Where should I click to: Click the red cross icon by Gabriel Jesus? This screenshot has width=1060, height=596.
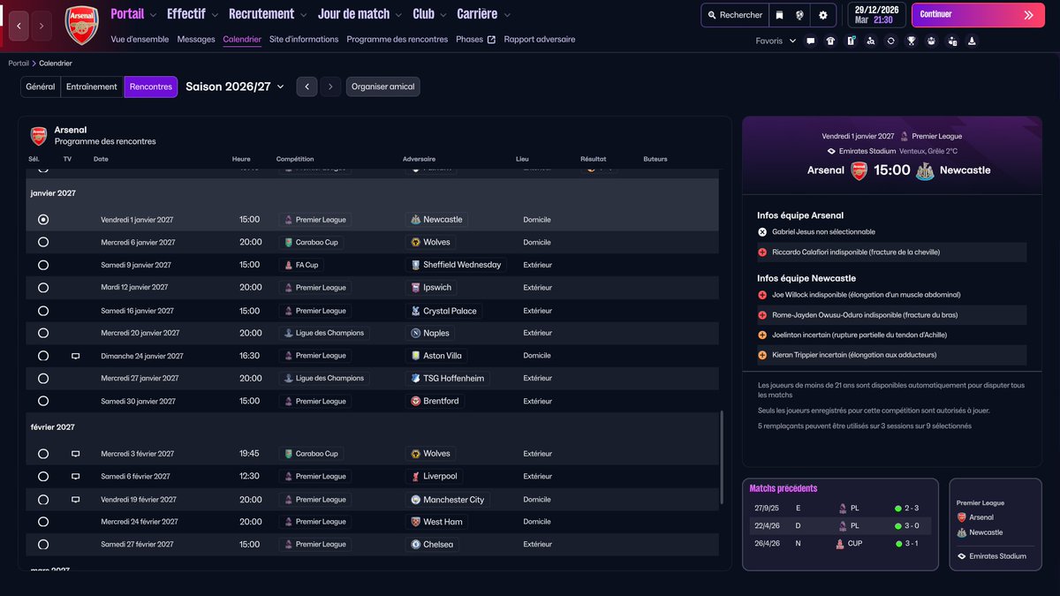(x=762, y=232)
